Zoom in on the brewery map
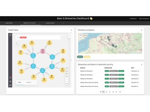150x112 pixels. (80, 35)
